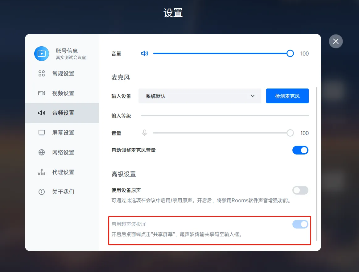
Task: Click the dropdown chevron for input device
Action: coord(253,96)
